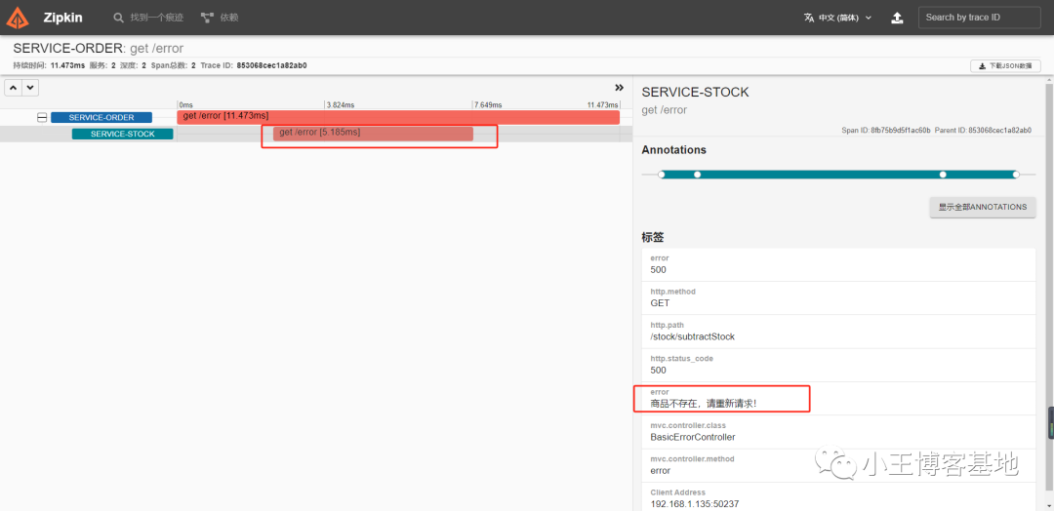Click the mvc.controller.method error value
Screen dimensions: 1054x511
(660, 471)
